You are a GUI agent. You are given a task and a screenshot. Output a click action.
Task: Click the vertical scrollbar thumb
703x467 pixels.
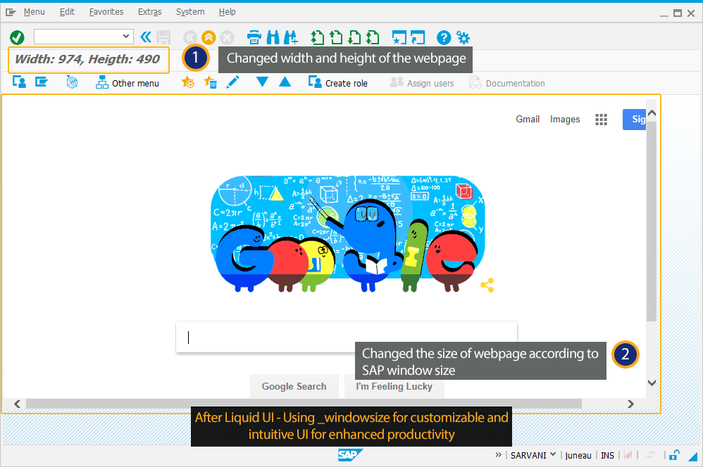click(652, 221)
